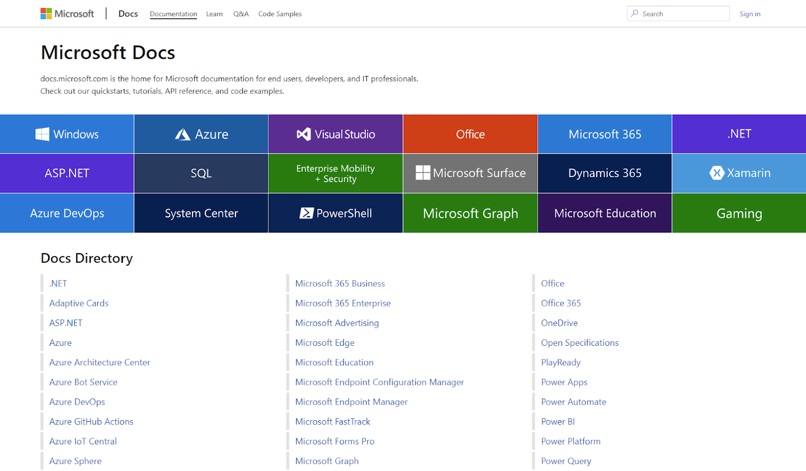
Task: Open Code Samples in the header
Action: 280,14
